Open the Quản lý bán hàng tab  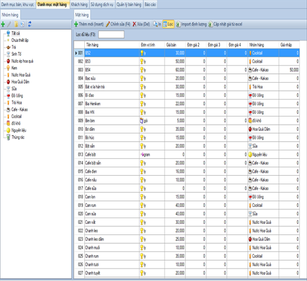pyautogui.click(x=129, y=5)
